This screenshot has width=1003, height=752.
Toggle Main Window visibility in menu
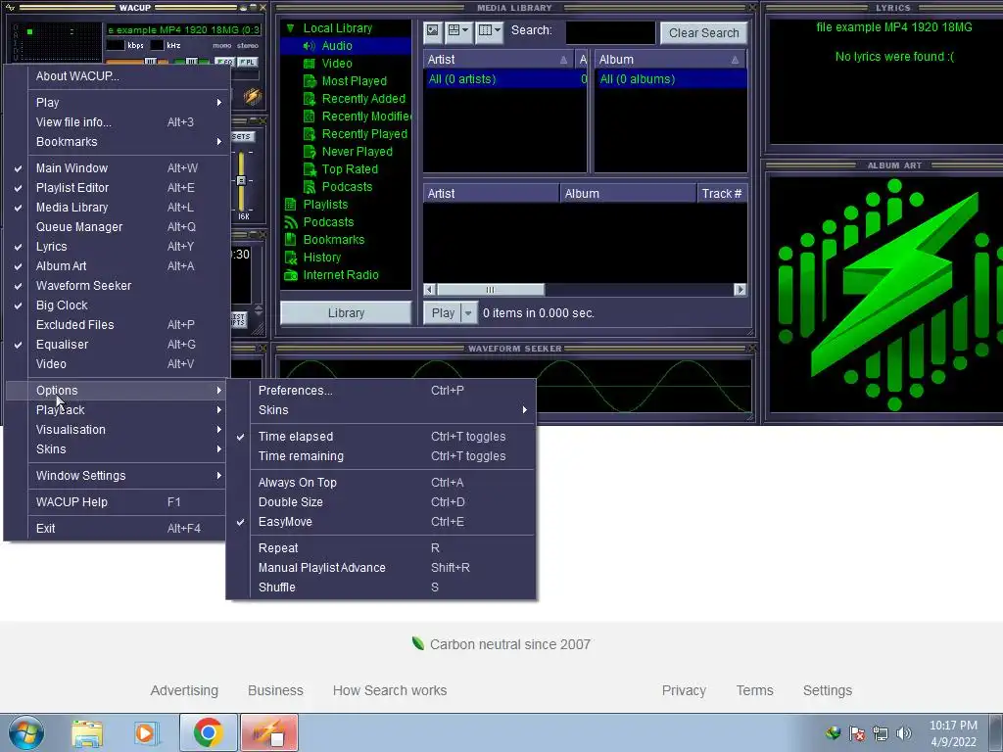click(117, 168)
